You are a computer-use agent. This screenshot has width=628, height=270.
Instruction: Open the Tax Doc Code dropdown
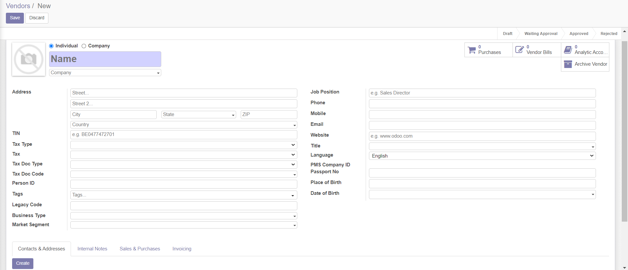pos(183,174)
